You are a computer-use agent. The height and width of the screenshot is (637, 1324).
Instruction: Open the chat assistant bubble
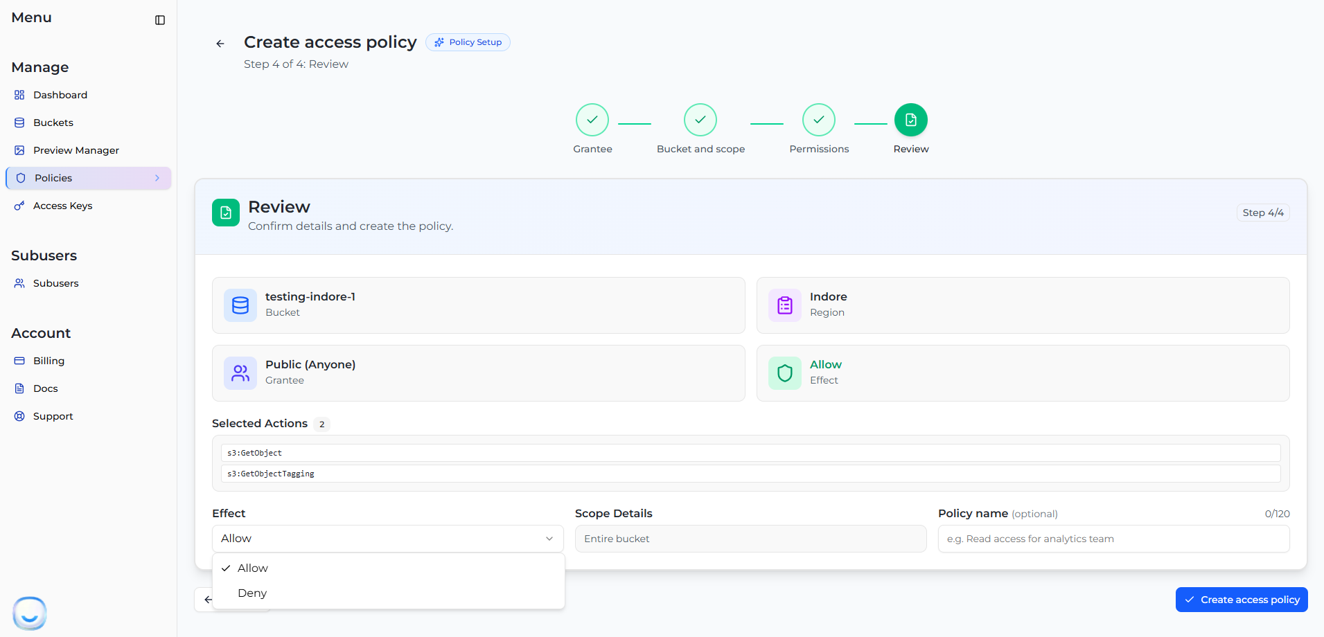pyautogui.click(x=30, y=613)
